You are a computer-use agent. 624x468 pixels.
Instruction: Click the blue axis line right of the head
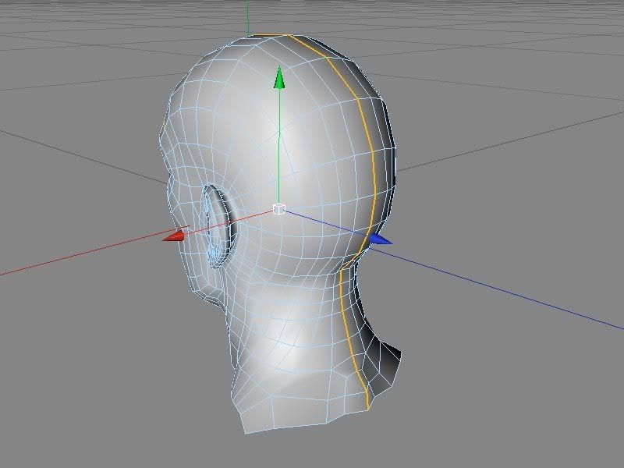[x=507, y=282]
